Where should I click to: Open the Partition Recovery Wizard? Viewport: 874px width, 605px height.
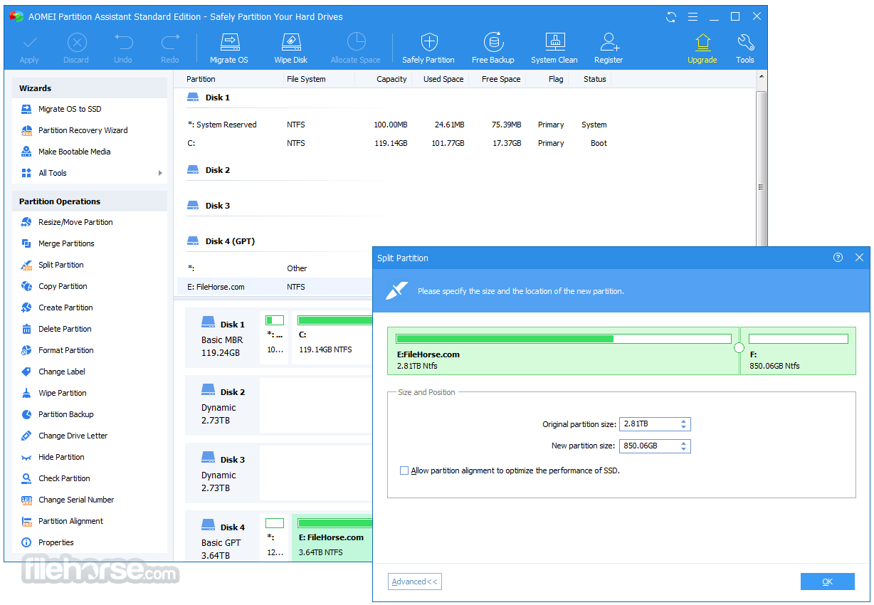click(83, 130)
